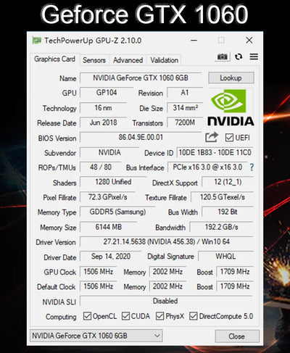Click the GPU-Z title bar app icon
Viewport: 290px width, 353px height.
37,41
